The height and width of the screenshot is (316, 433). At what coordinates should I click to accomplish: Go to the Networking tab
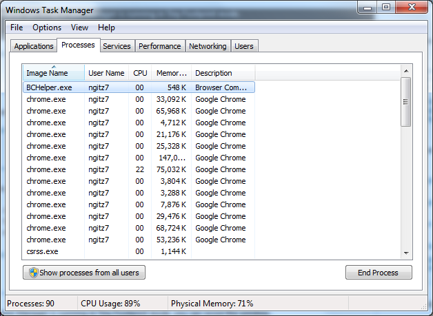(208, 46)
